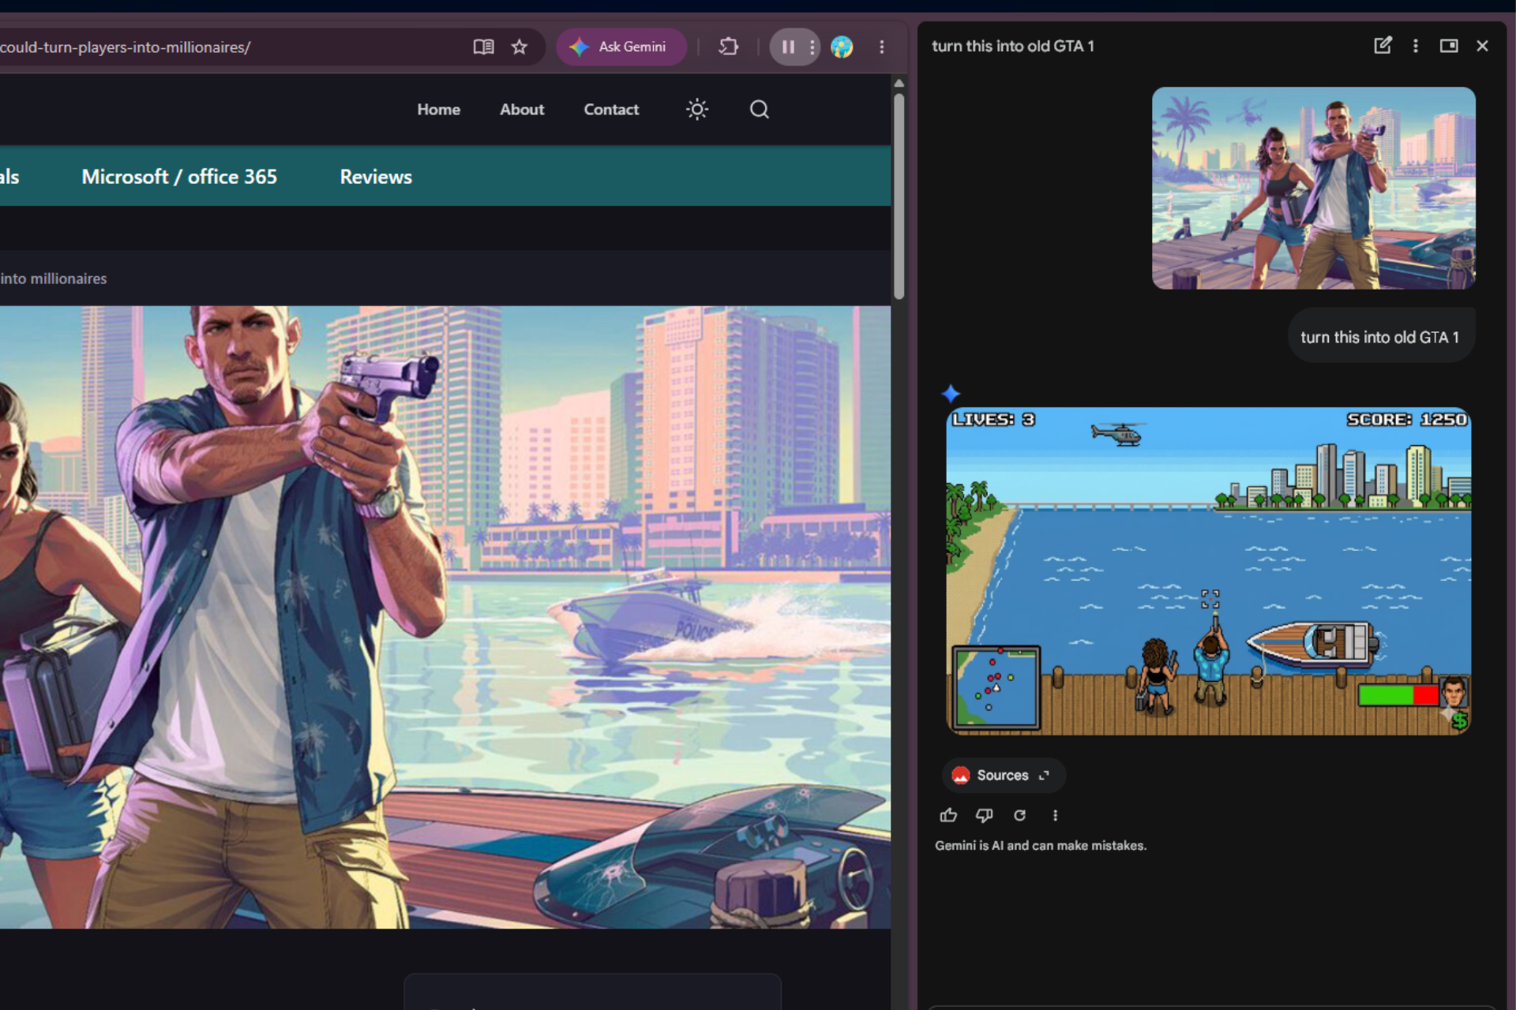
Task: Expand the Sources chip below the response
Action: coord(1002,775)
